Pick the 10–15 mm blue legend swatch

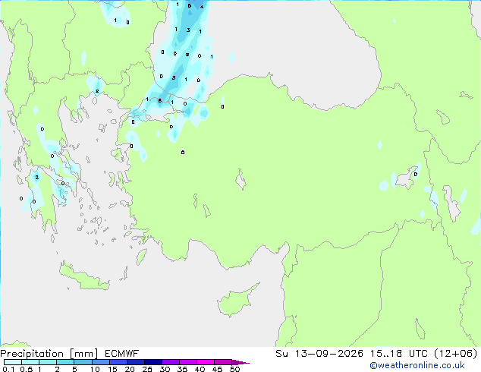click(101, 362)
